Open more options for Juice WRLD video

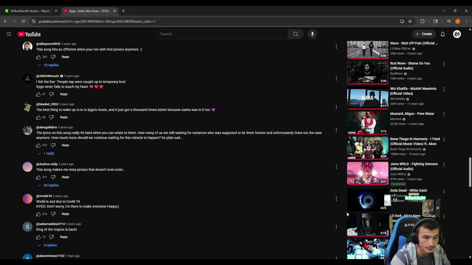(444, 165)
